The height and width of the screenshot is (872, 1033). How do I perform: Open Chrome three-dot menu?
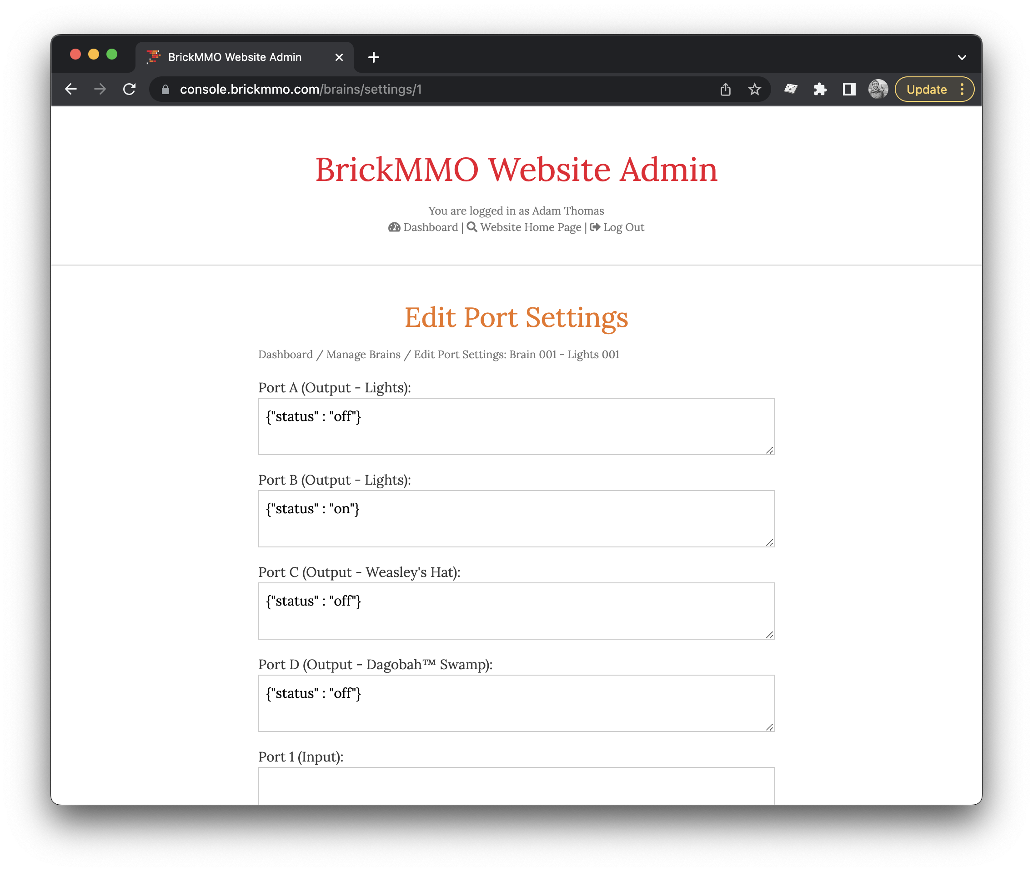point(962,89)
